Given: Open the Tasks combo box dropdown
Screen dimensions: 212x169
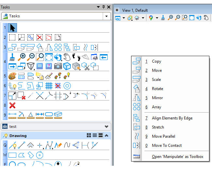Looking at the screenshot, I should 107,16.
